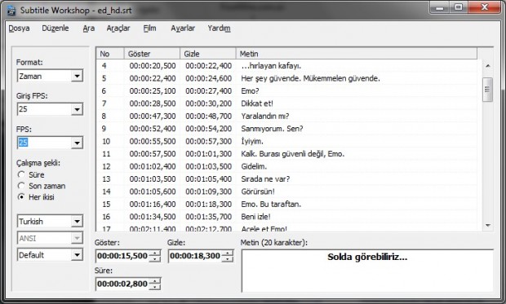
Task: Click the Süre duration spinner arrows
Action: point(155,284)
